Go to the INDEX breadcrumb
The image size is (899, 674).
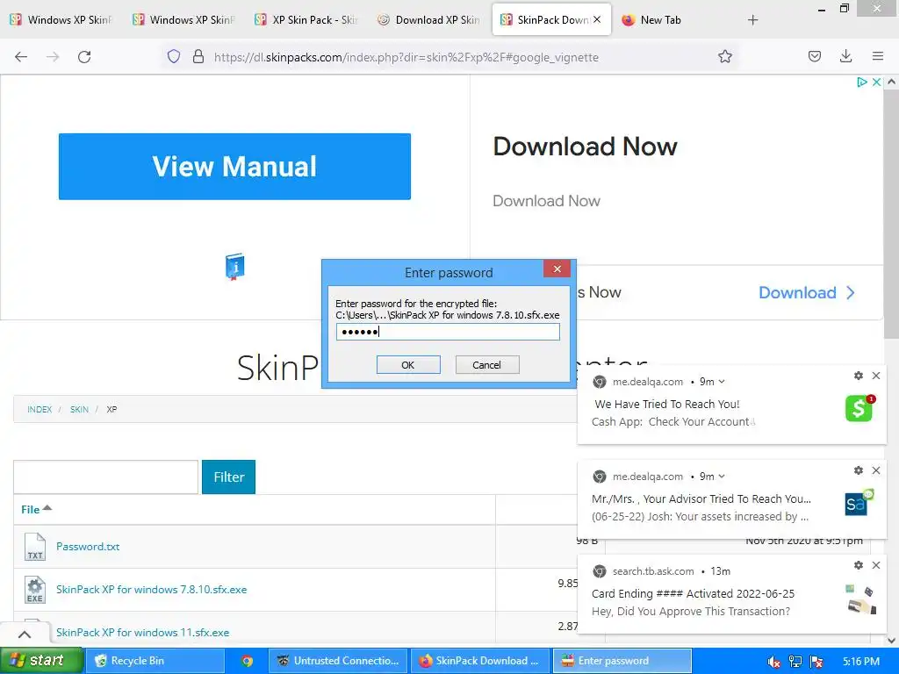pyautogui.click(x=40, y=409)
